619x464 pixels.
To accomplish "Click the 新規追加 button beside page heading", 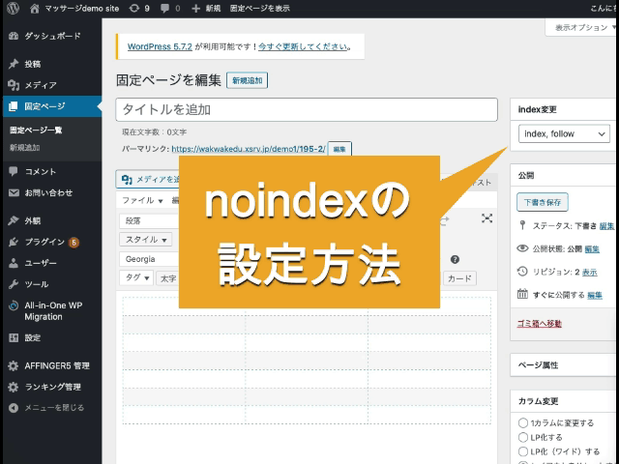I will (x=247, y=80).
